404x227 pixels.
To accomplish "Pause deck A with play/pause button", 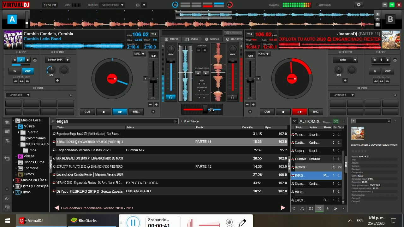I will tap(120, 112).
